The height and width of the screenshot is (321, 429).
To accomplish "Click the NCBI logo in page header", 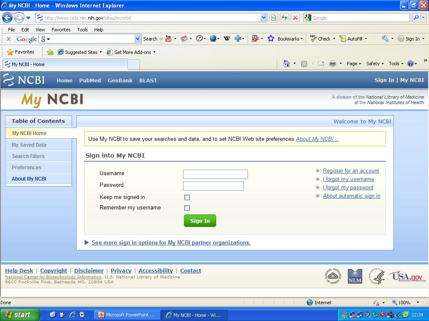I will tap(24, 80).
